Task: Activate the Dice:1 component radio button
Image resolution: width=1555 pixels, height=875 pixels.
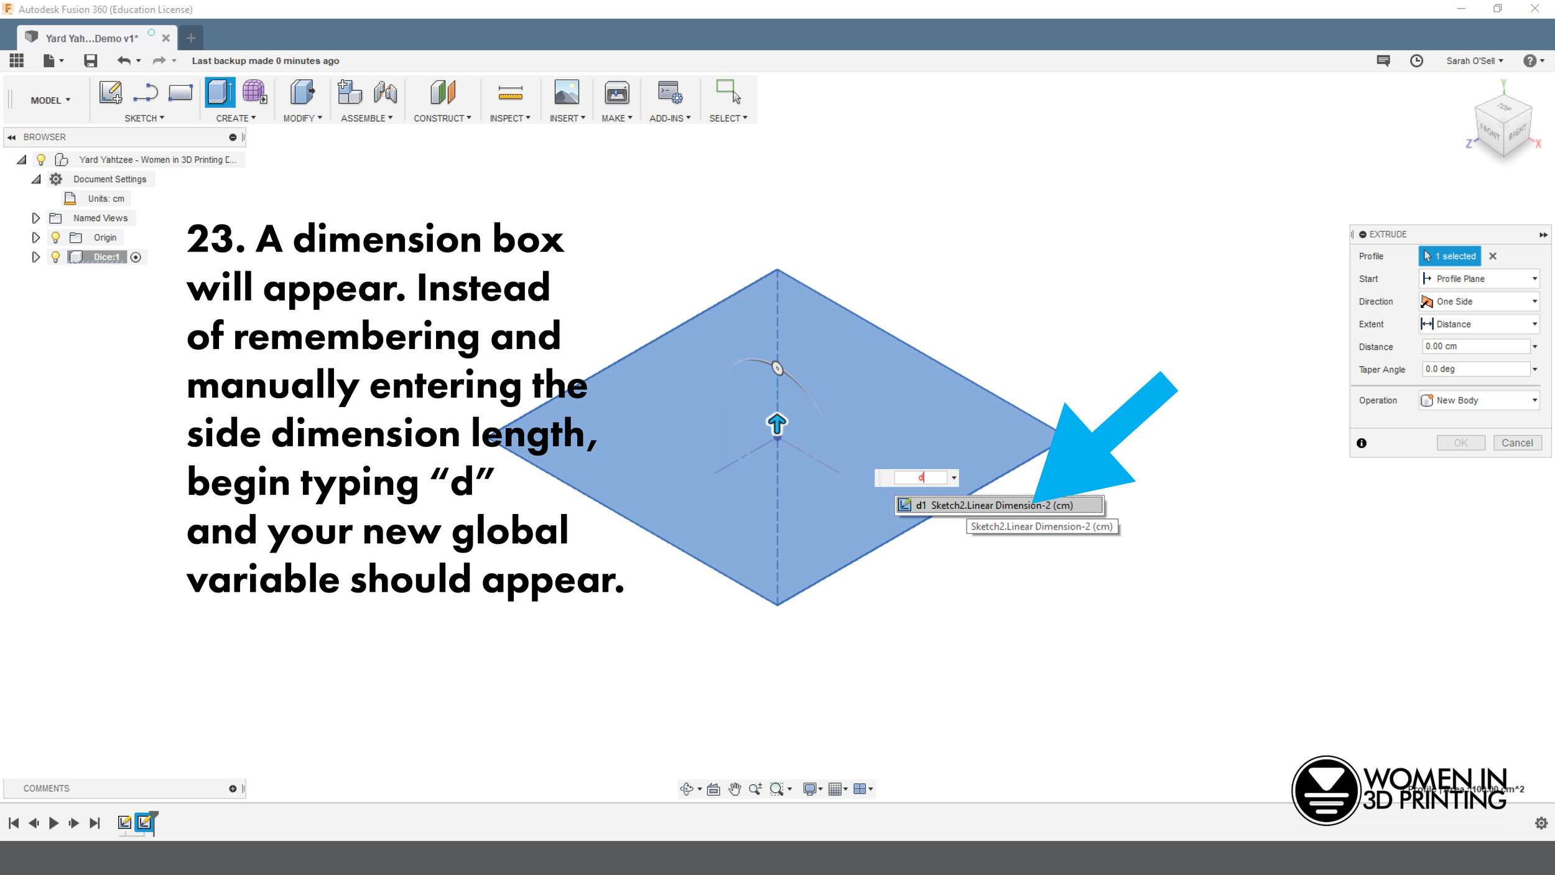Action: point(136,257)
